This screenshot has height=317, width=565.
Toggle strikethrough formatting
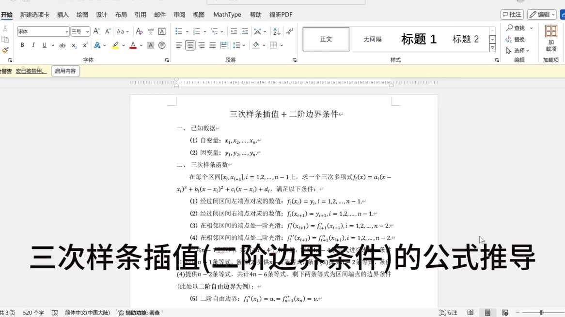coord(62,45)
